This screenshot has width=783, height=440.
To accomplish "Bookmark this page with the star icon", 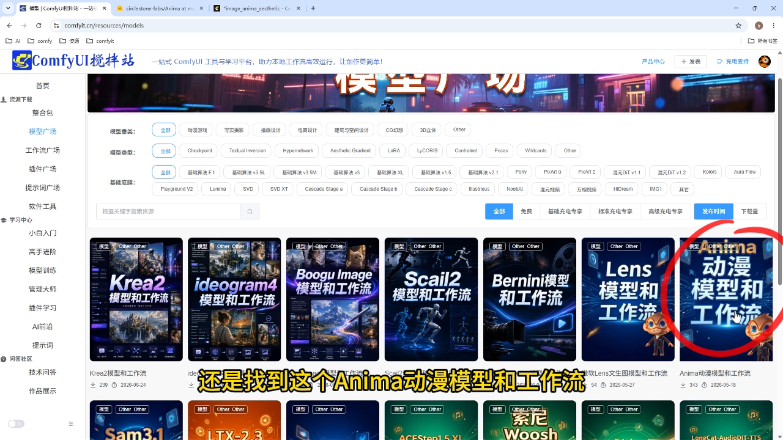I will point(738,26).
